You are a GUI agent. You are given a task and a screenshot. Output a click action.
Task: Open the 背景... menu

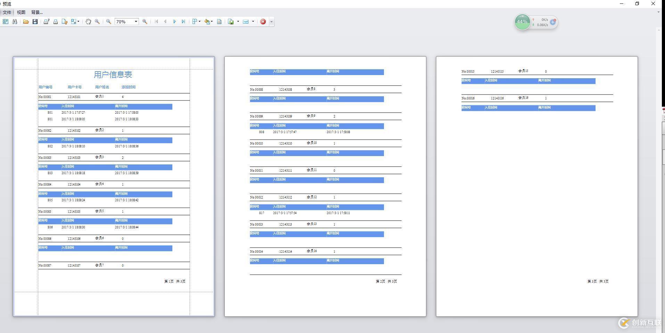(37, 12)
